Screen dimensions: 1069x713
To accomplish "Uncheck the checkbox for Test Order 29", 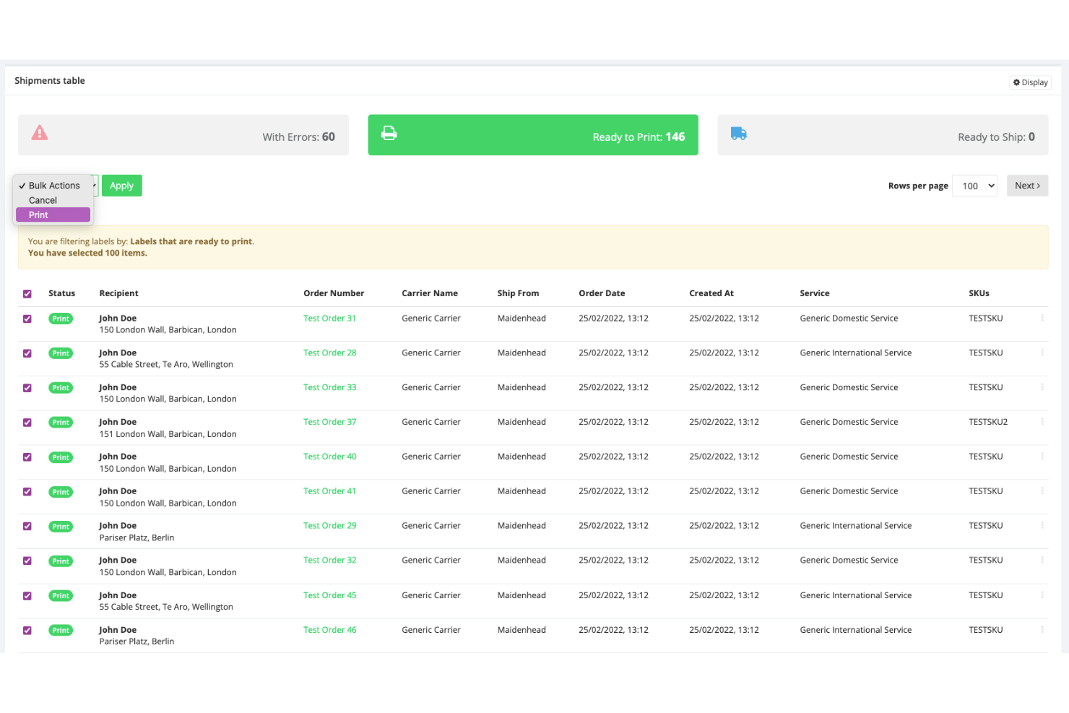I will tap(27, 527).
